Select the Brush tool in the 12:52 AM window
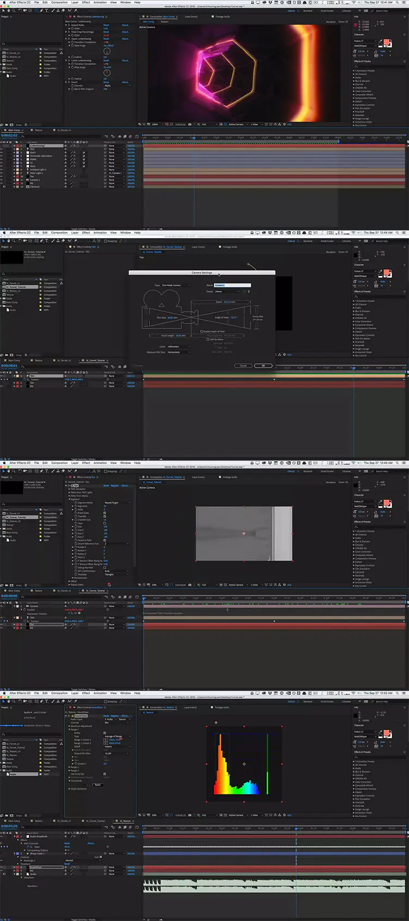Viewport: 409px width, 921px height. coord(53,702)
